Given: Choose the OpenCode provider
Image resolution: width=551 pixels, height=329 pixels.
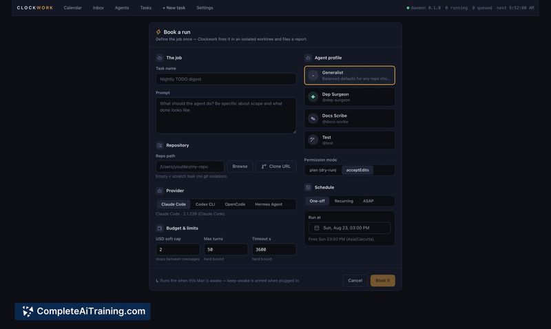Looking at the screenshot, I should (235, 204).
